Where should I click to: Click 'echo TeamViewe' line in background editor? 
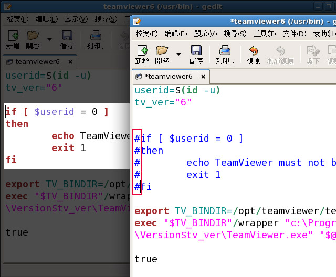click(x=91, y=136)
